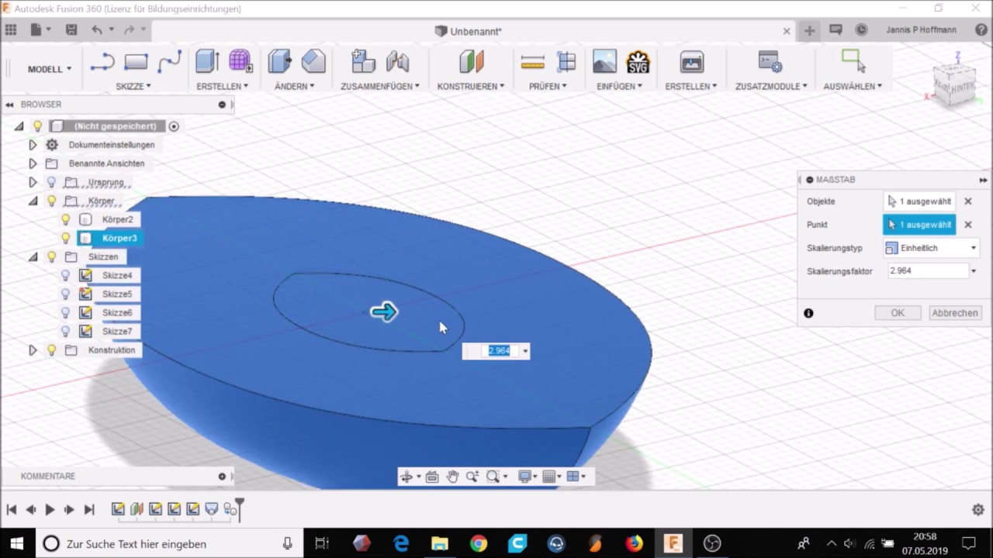Open the ZUSAMMENFÜGEN menu
Screen dimensions: 993x558
(x=380, y=86)
